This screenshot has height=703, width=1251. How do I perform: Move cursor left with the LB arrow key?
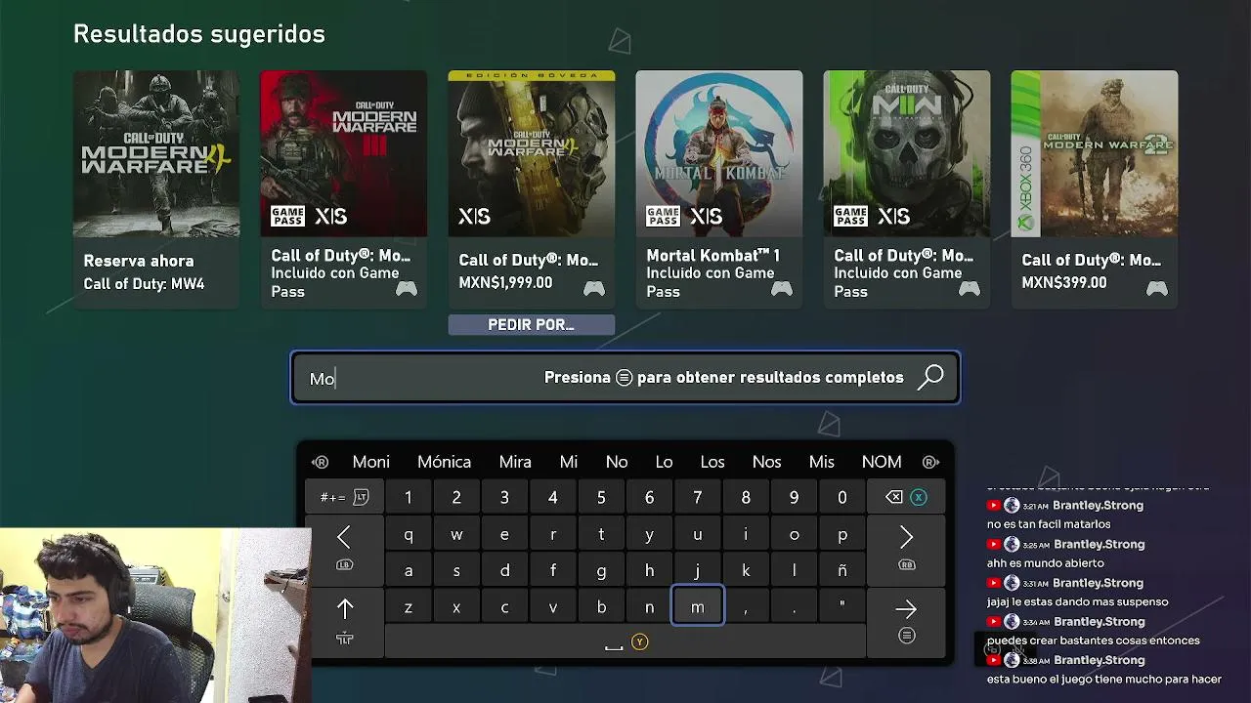click(x=344, y=548)
